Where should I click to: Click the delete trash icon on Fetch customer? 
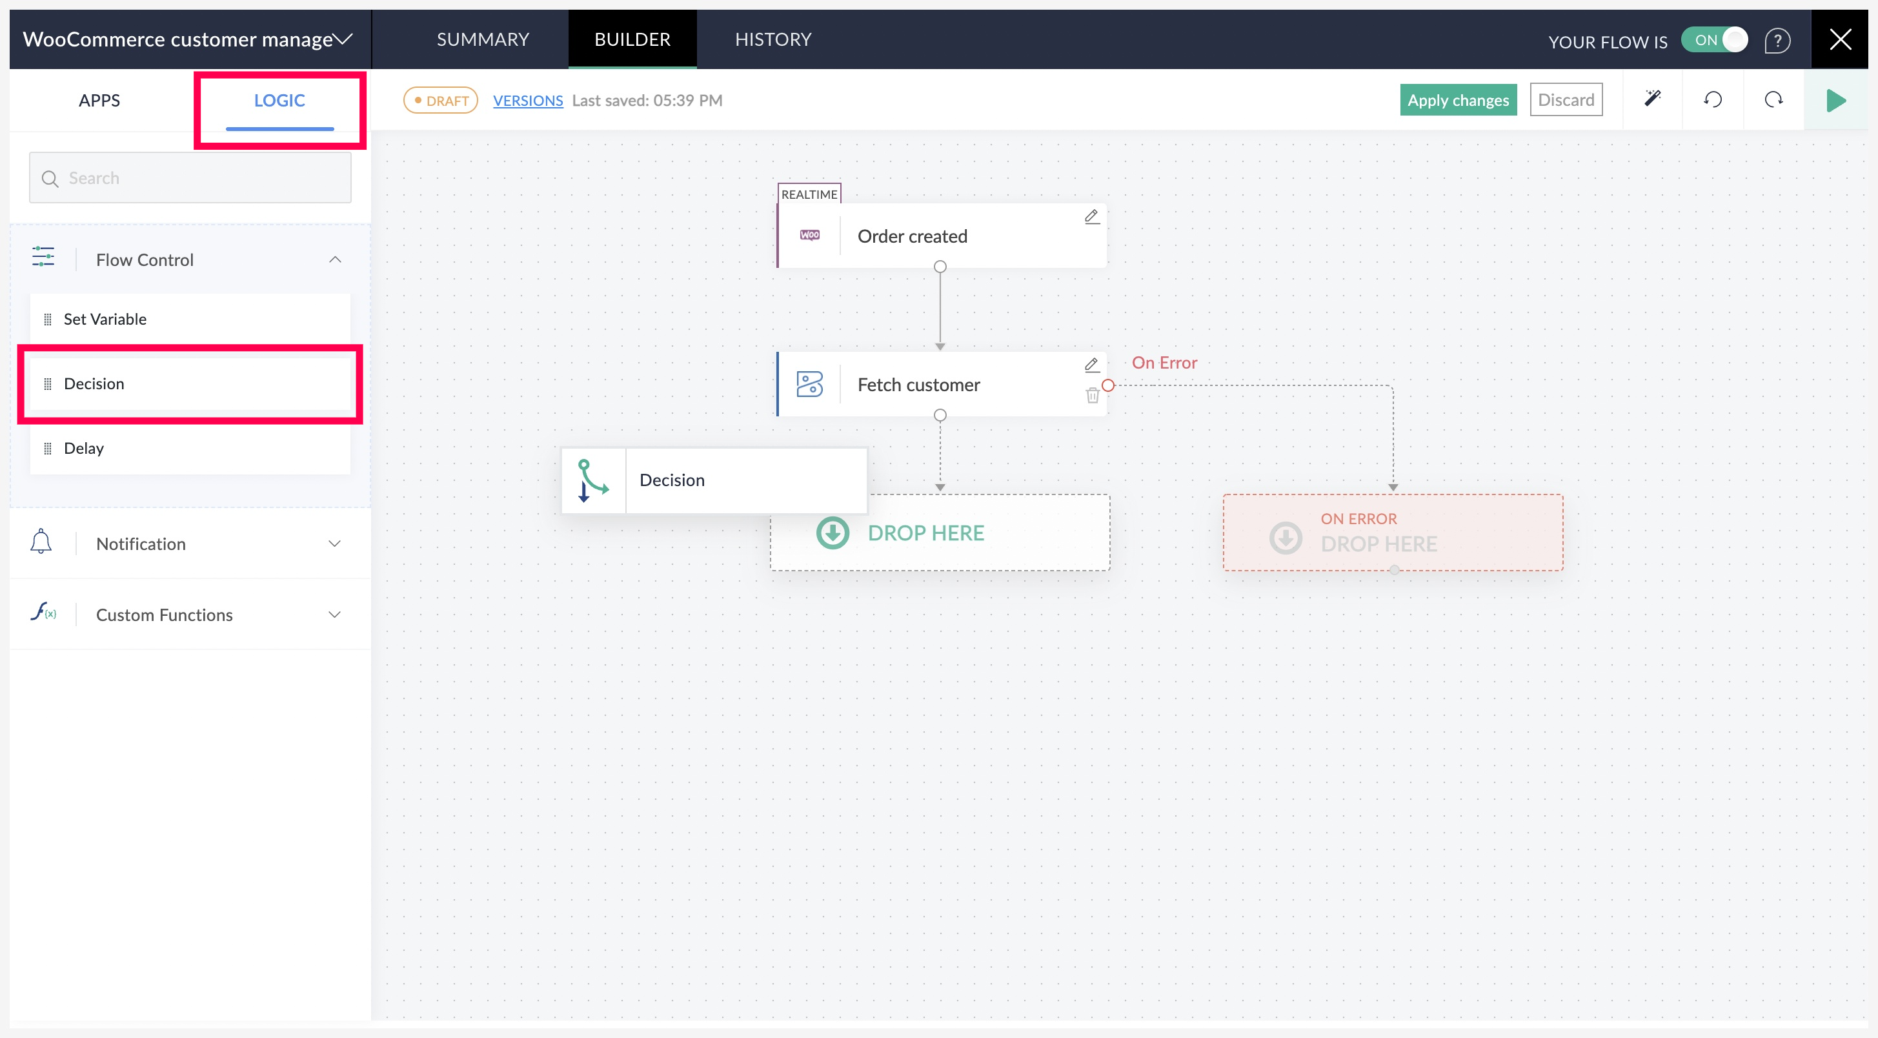pyautogui.click(x=1093, y=396)
